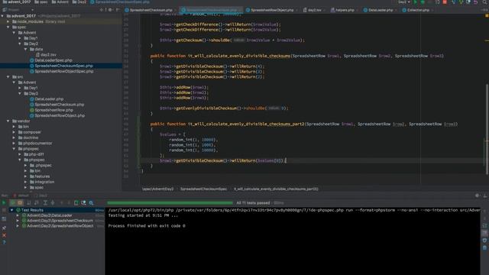Viewport: 489px width, 275px height.
Task: Open DataLoaderSpec.php in project tree
Action: [53, 60]
